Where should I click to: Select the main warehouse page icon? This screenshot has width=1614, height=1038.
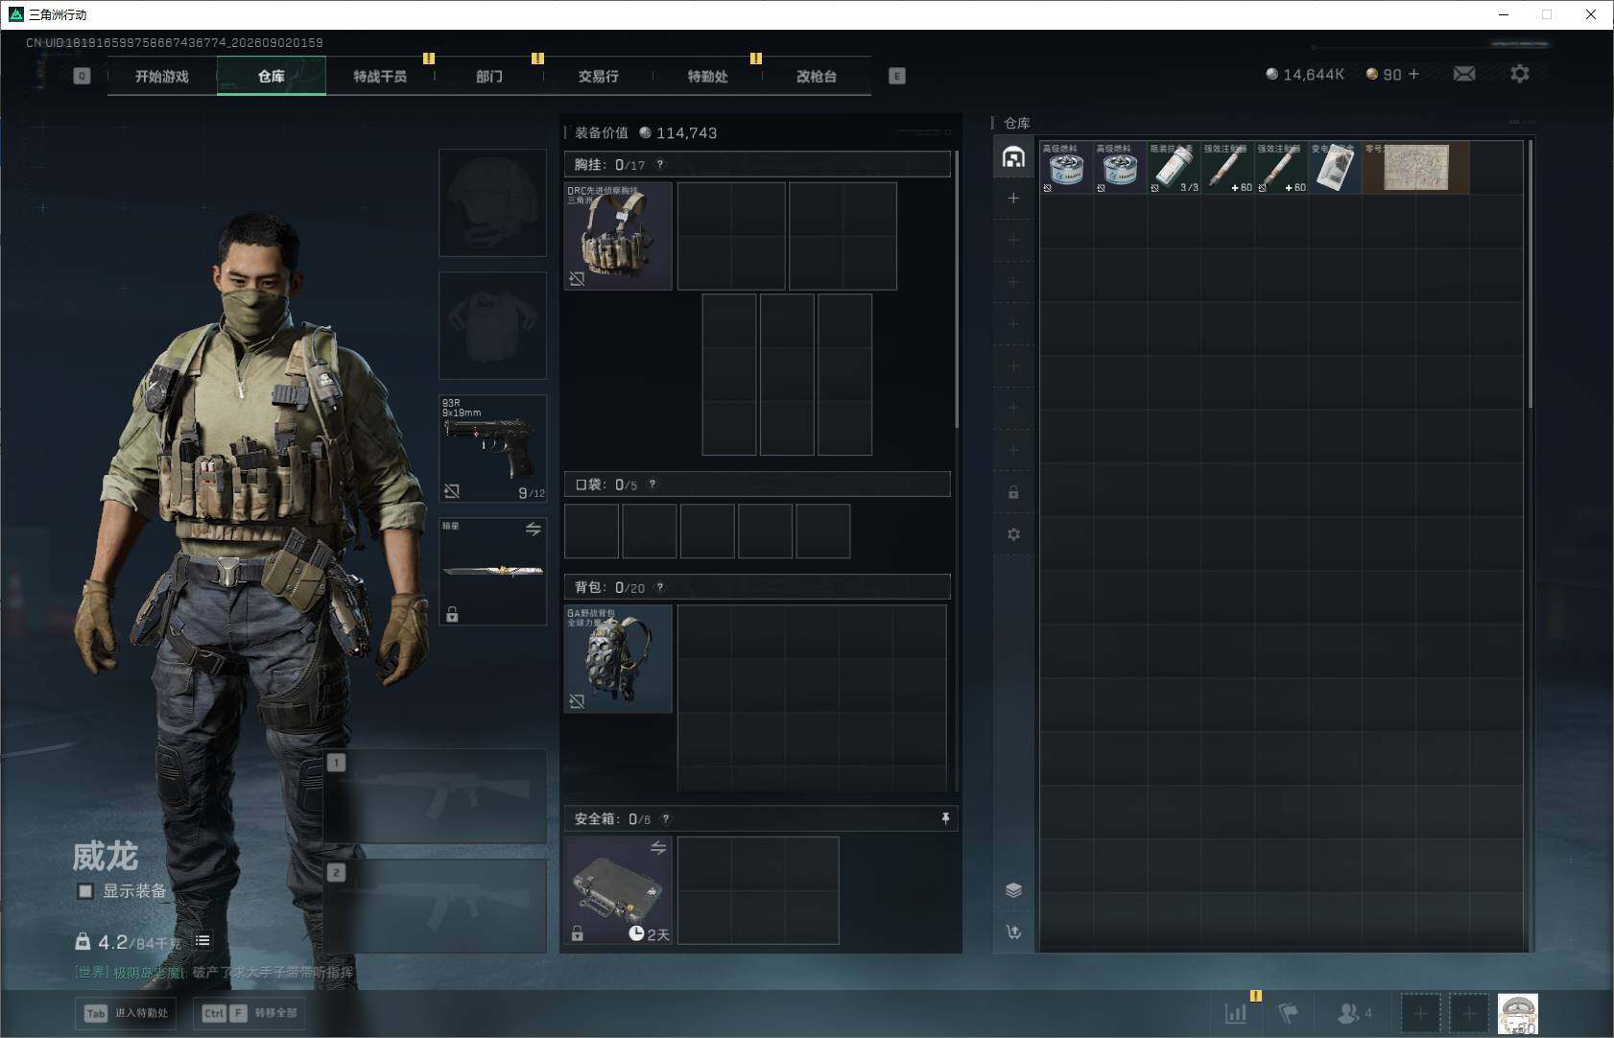1013,156
